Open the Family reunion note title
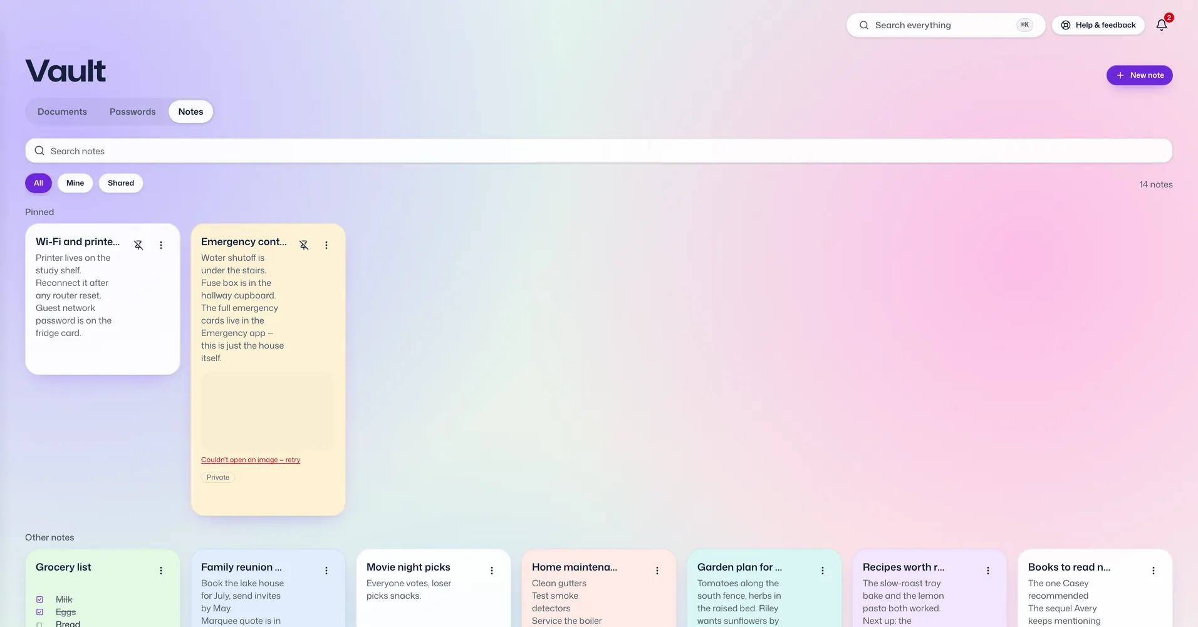1198x627 pixels. (x=241, y=567)
